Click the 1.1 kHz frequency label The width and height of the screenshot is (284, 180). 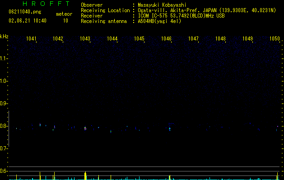tap(4, 58)
